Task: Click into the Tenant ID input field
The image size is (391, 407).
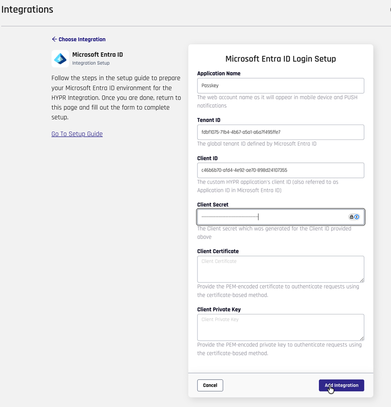Action: (281, 132)
